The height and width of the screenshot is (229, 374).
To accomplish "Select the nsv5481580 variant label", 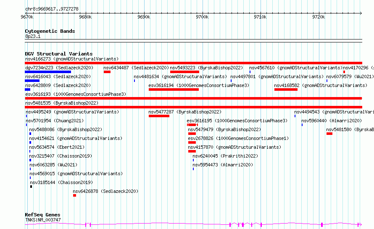I will click(350, 129).
